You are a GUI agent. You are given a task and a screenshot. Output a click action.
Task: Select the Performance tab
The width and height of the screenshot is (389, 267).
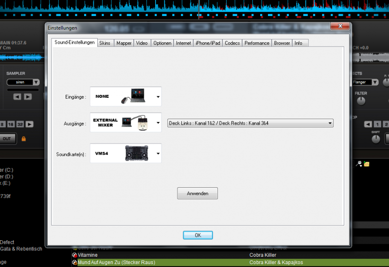257,43
